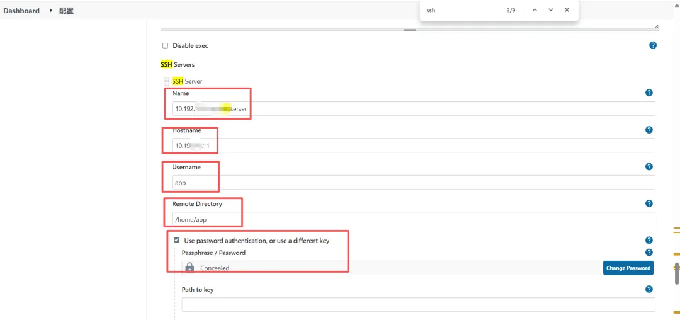This screenshot has height=320, width=680.
Task: Go to next ssh search match
Action: [551, 10]
